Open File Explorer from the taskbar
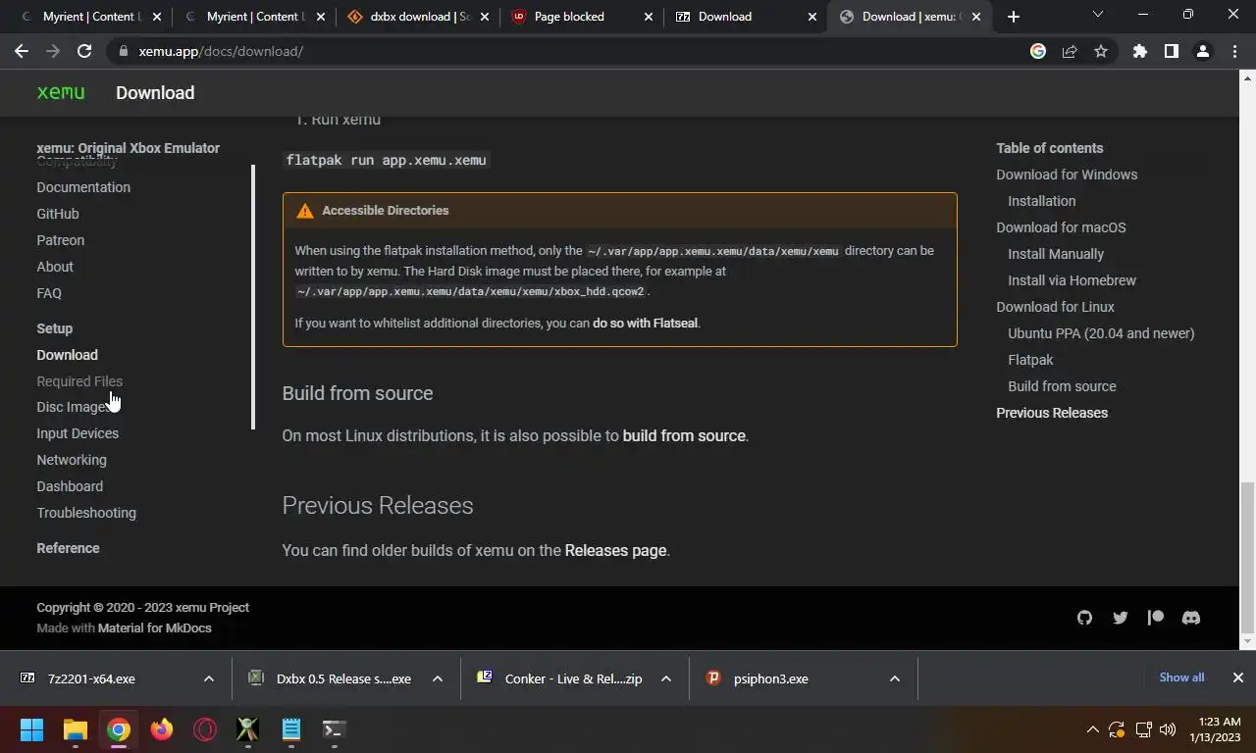Image resolution: width=1256 pixels, height=753 pixels. click(76, 729)
